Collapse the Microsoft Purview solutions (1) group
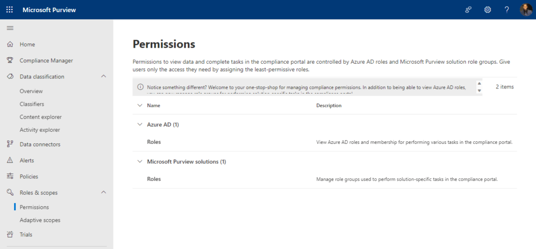 coord(139,162)
